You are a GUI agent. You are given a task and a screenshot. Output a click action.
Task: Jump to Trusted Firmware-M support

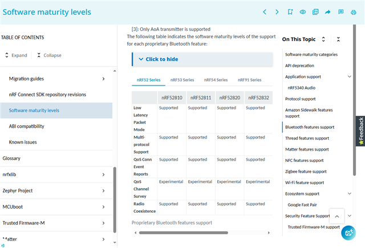314,227
